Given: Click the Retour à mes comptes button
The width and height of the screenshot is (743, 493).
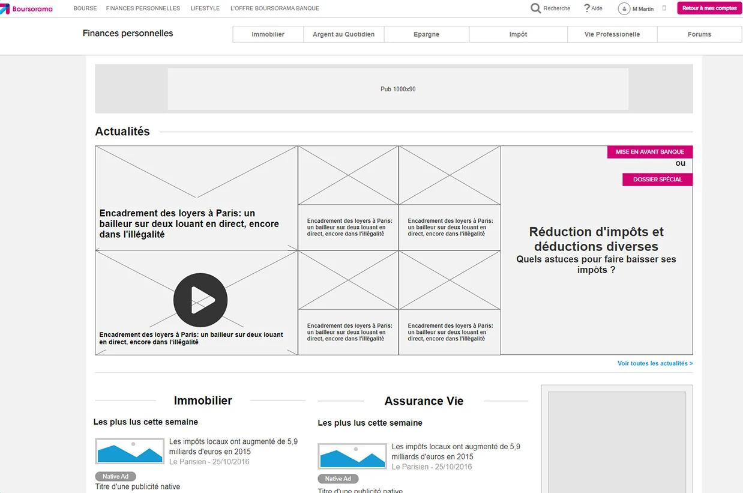Looking at the screenshot, I should pos(709,8).
